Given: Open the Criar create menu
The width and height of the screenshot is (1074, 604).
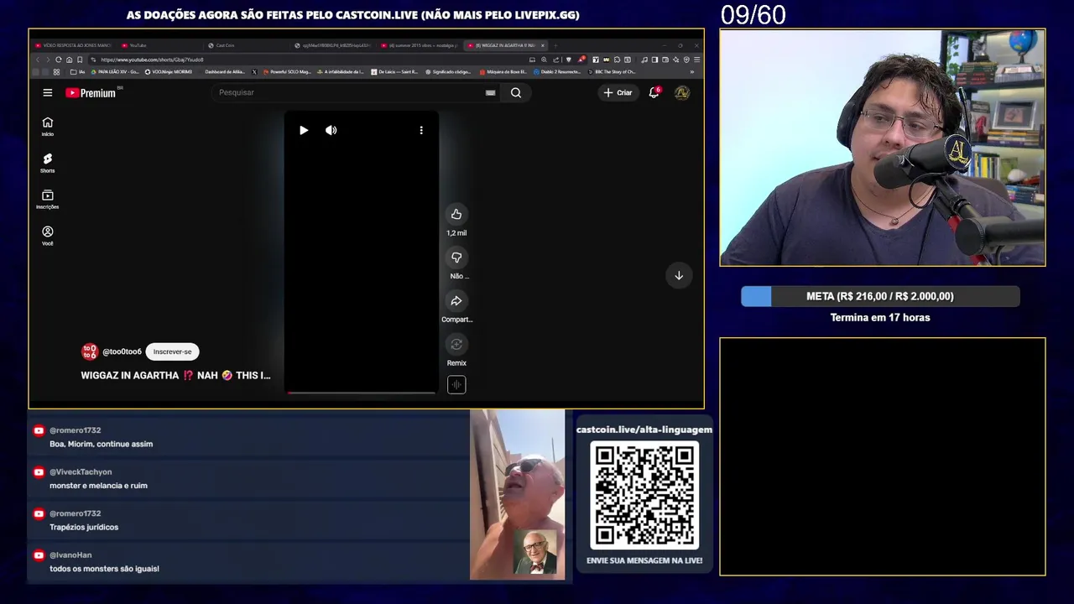Looking at the screenshot, I should tap(618, 92).
